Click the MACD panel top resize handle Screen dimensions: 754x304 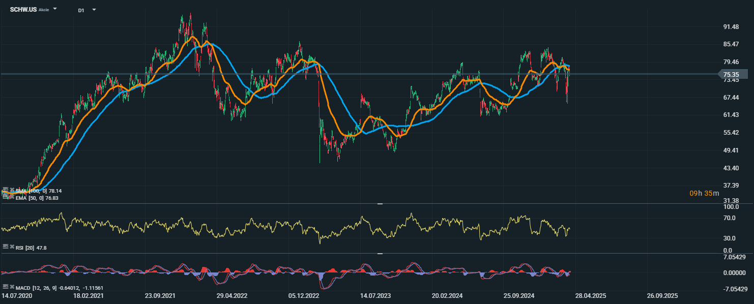pos(380,254)
